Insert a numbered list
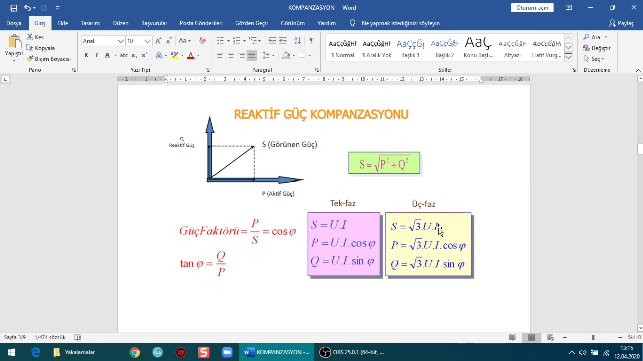The image size is (643, 361). tap(237, 41)
